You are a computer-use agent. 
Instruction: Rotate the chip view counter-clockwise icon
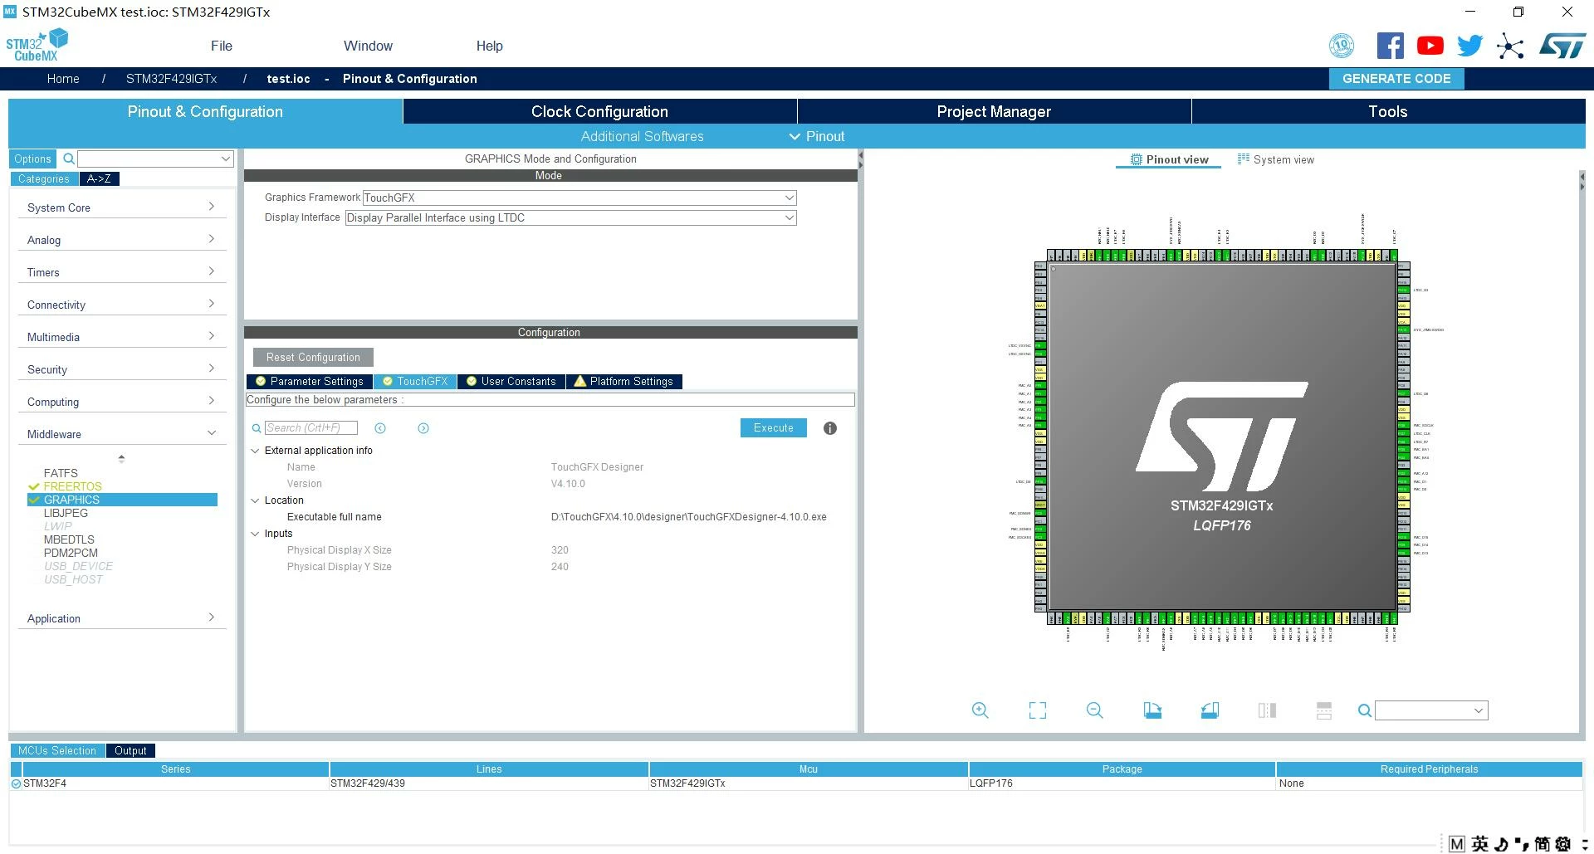pos(1210,710)
